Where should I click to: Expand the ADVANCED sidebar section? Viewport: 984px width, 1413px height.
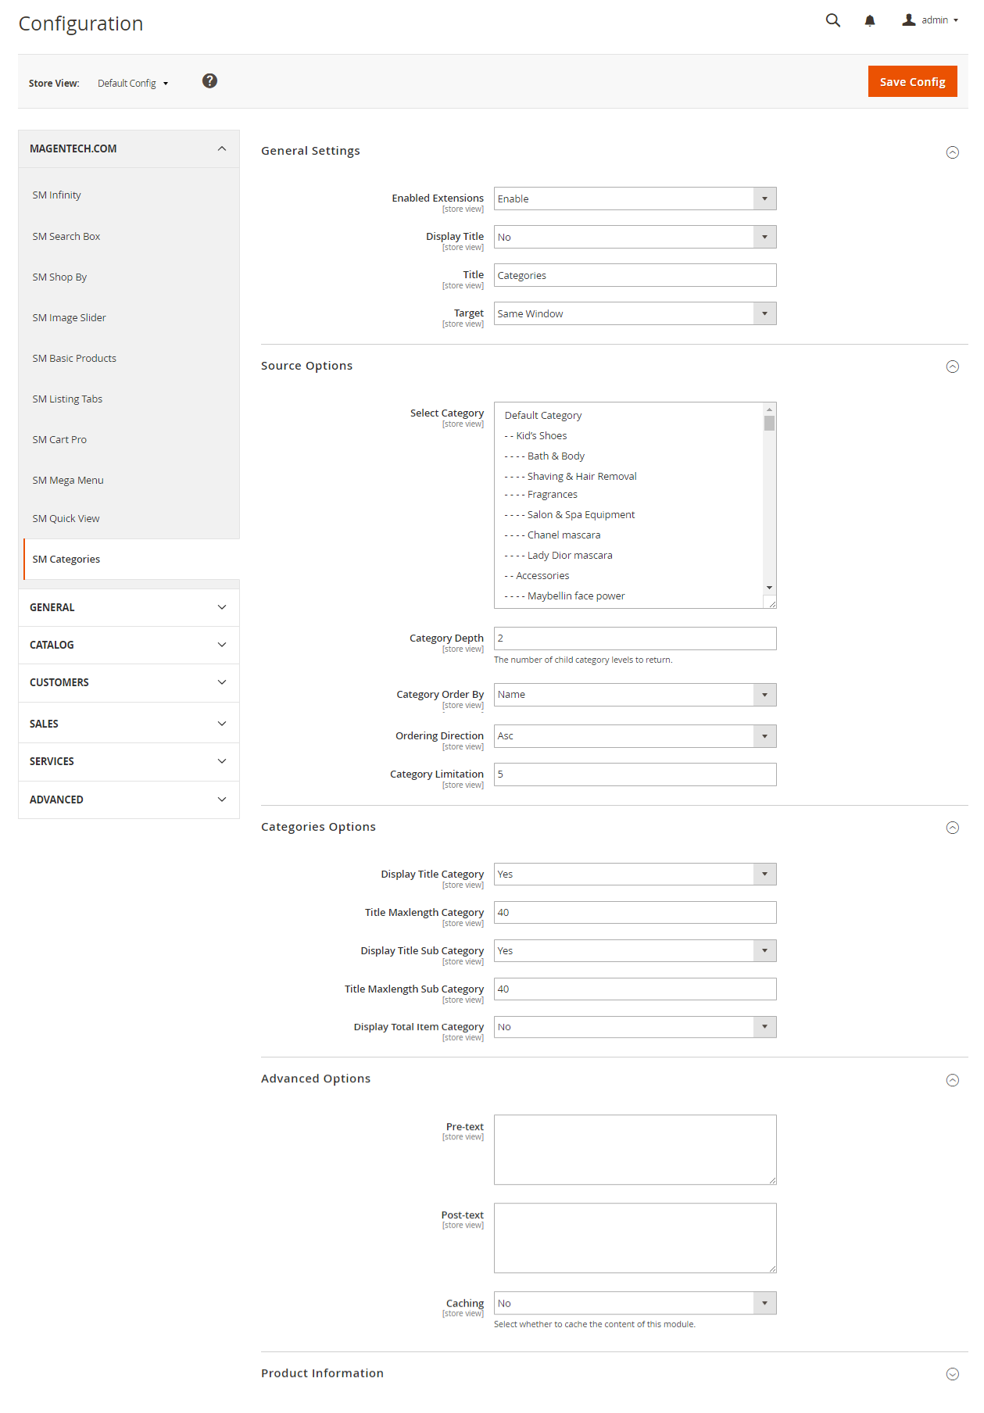pyautogui.click(x=129, y=800)
